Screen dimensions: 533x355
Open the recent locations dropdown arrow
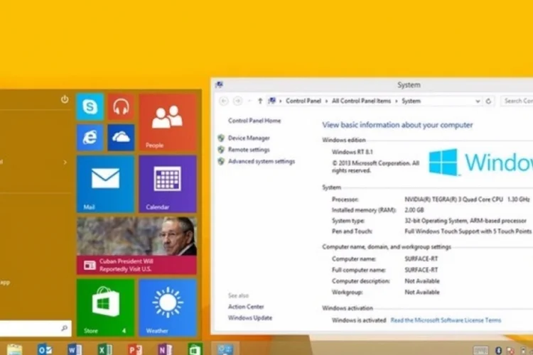pyautogui.click(x=249, y=101)
